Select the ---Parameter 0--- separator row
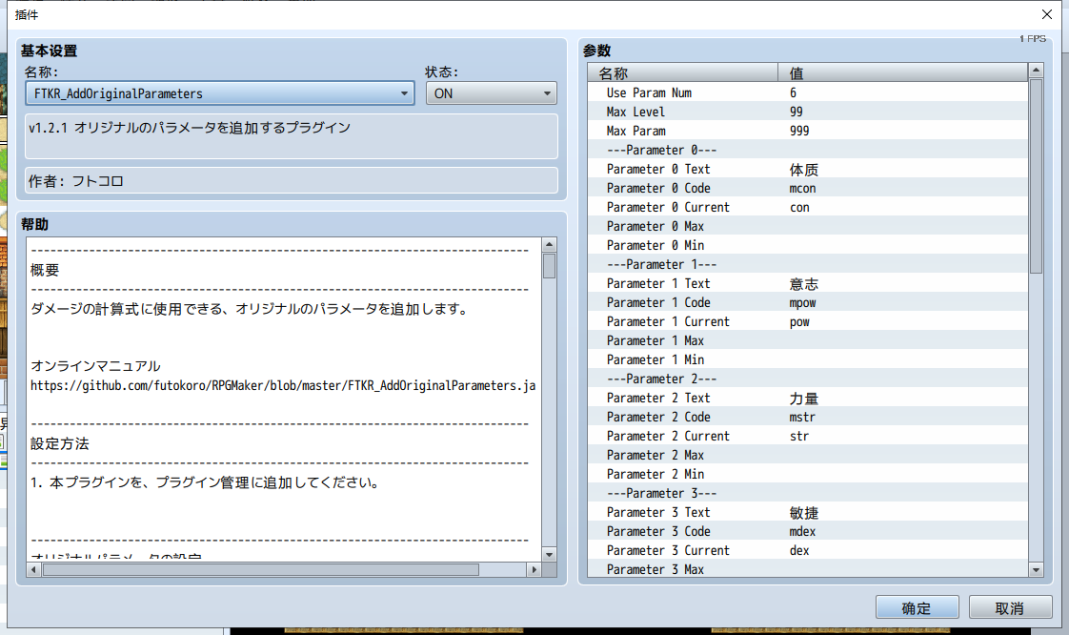The width and height of the screenshot is (1069, 635). 808,150
